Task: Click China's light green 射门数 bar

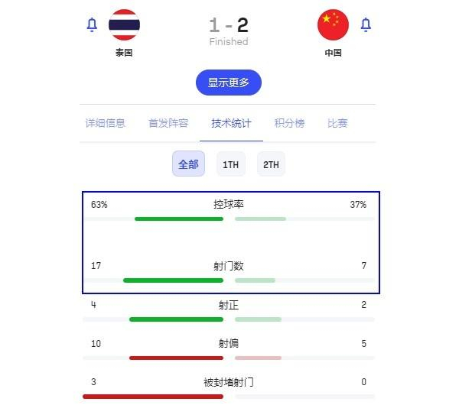Action: (x=255, y=280)
